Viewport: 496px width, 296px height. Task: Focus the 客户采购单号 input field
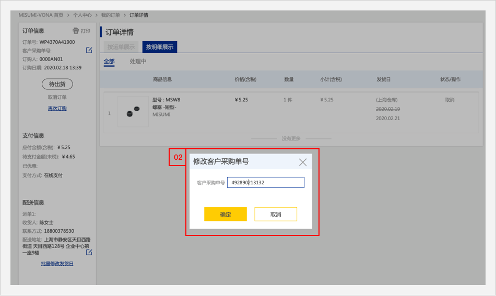tap(265, 183)
